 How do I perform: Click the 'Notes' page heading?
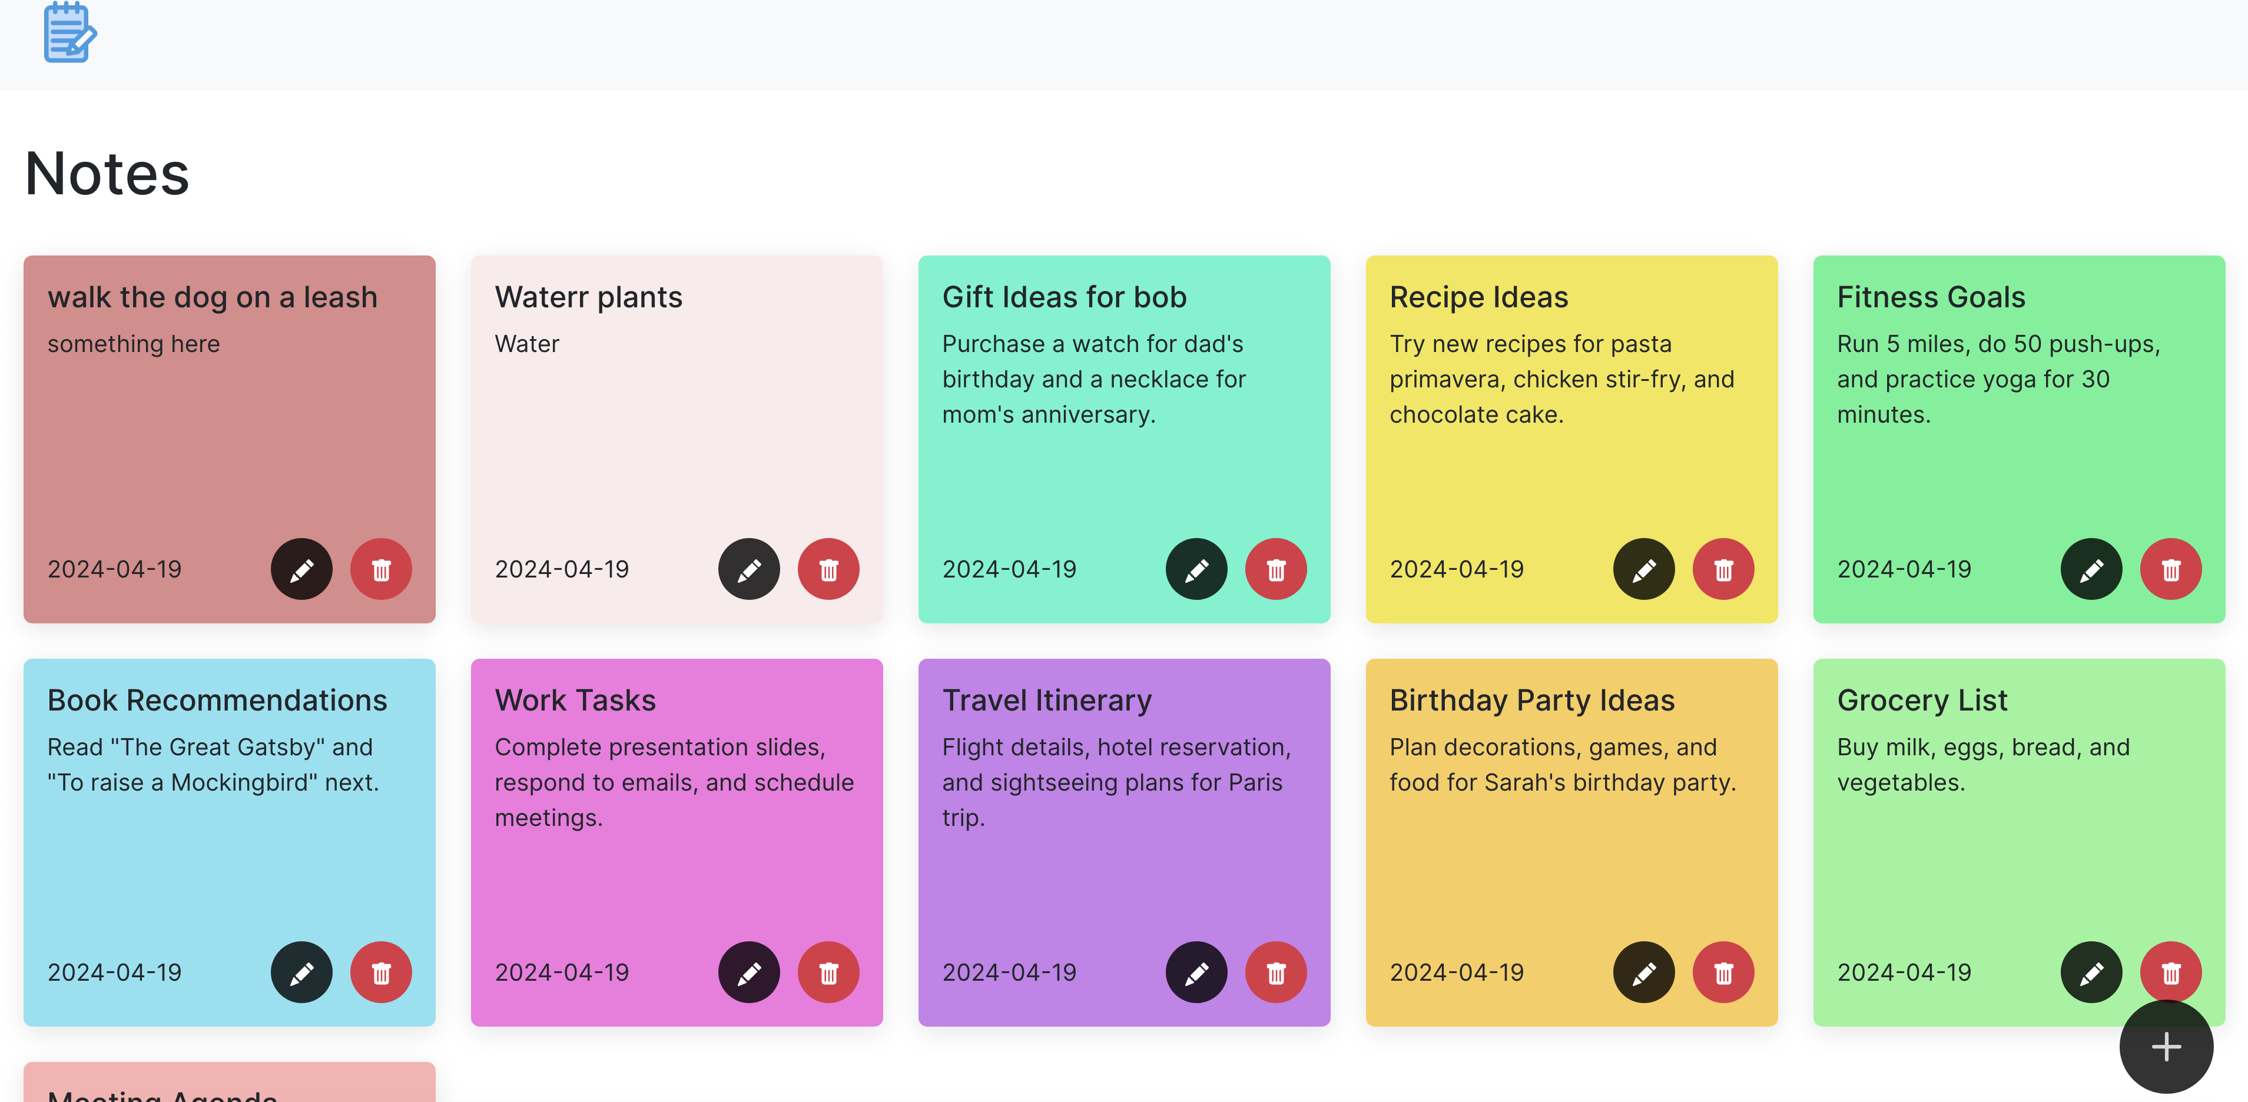(x=107, y=174)
